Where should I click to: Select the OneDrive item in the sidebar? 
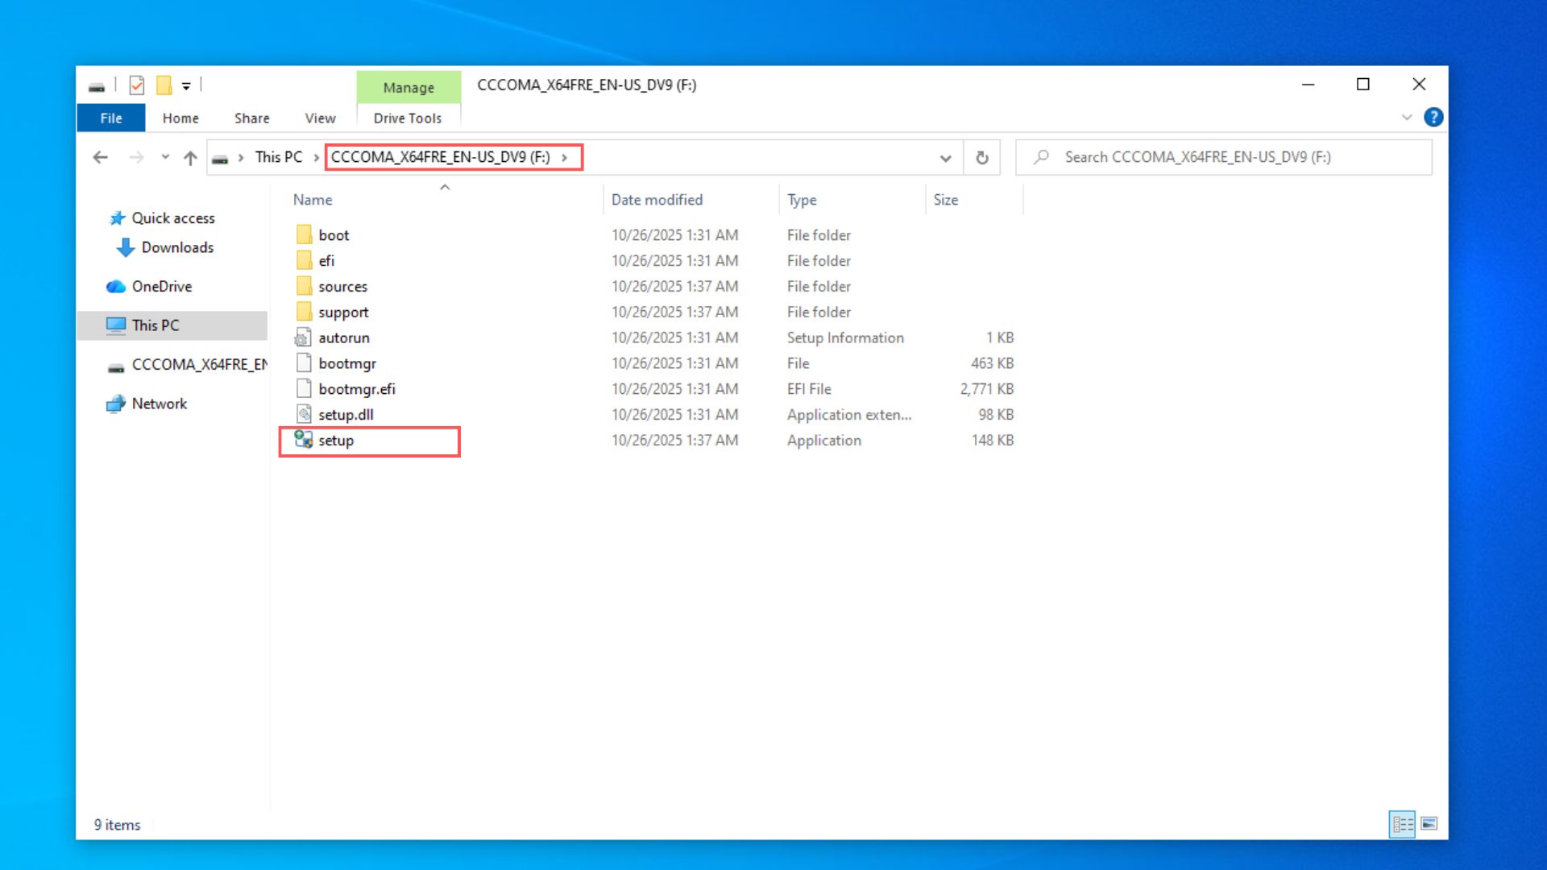pyautogui.click(x=161, y=286)
